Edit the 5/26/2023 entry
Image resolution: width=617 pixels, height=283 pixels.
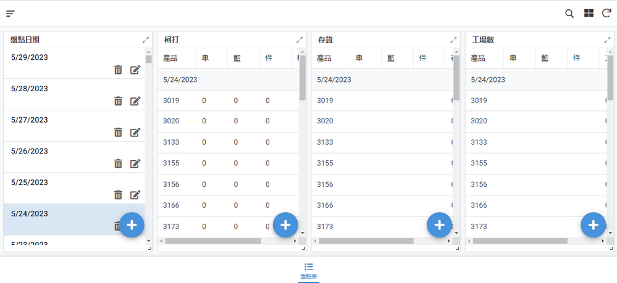pos(135,163)
